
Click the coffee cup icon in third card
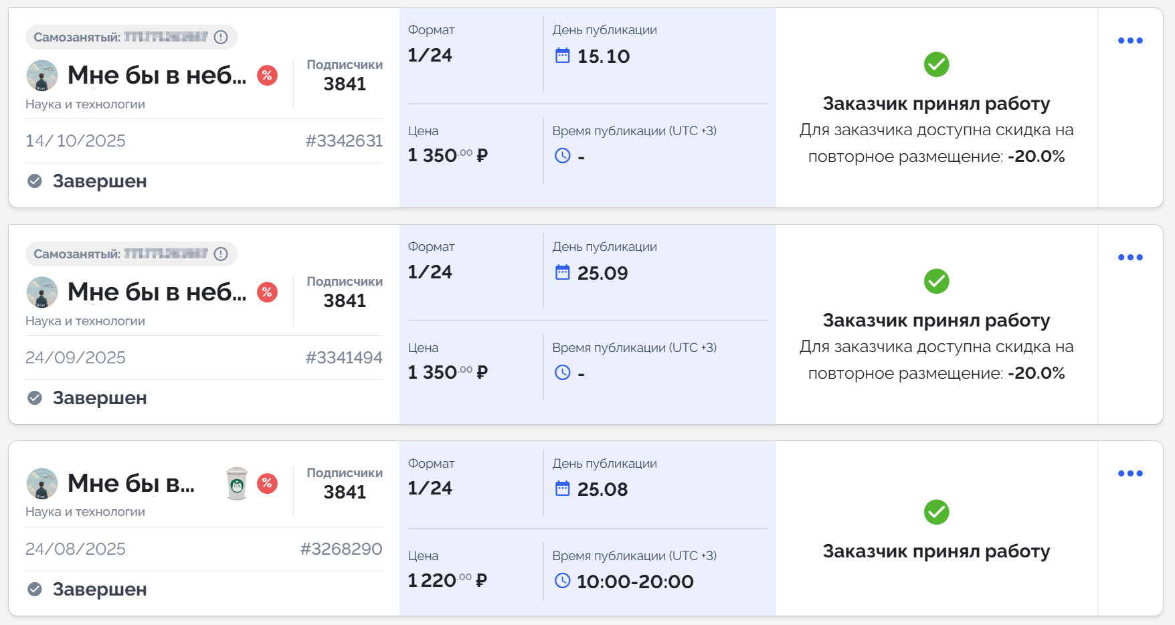click(x=237, y=484)
